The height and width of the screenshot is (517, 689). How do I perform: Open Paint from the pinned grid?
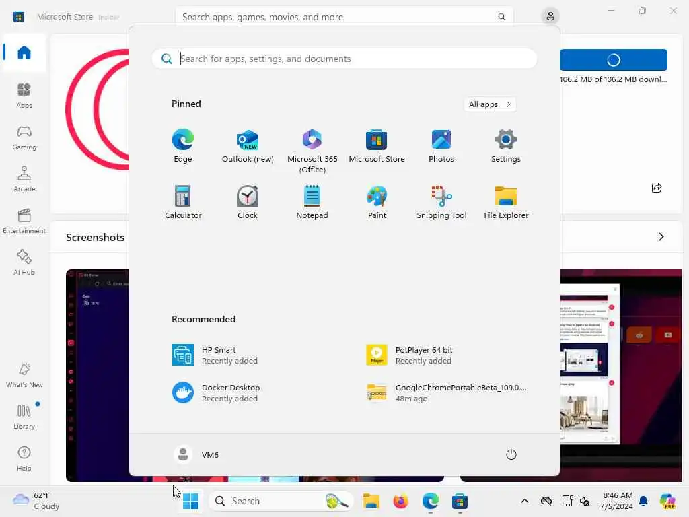pyautogui.click(x=377, y=203)
